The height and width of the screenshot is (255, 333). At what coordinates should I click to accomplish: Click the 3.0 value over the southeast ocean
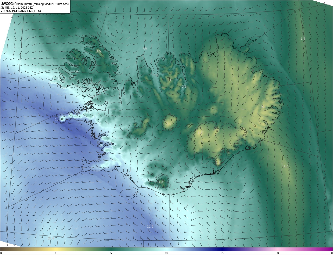click(286, 167)
